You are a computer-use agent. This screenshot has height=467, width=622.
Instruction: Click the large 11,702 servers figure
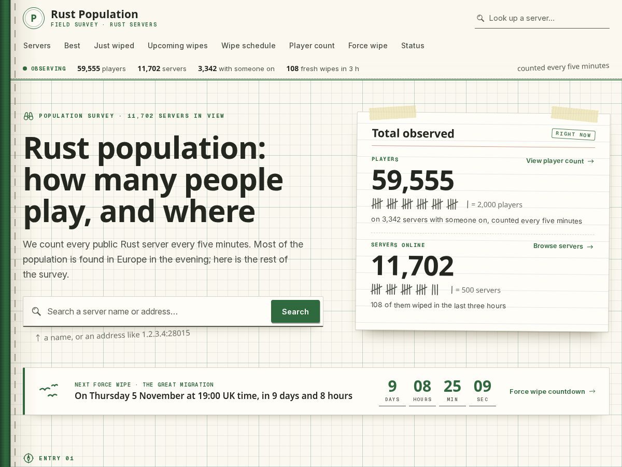point(413,266)
